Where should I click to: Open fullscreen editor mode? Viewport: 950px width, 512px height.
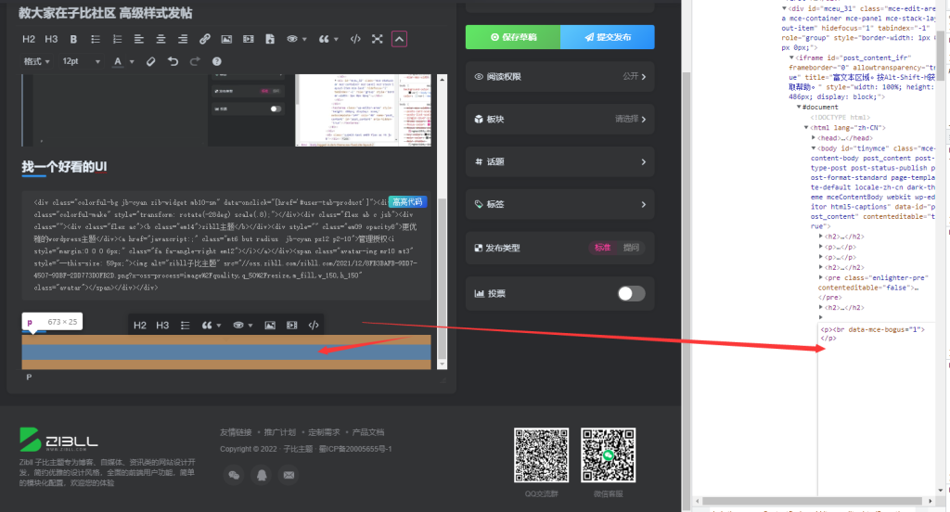(377, 39)
